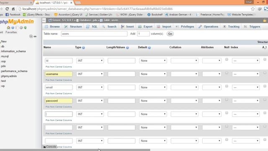Viewport: 268px width, 151px height.
Task: Open Type dropdown for email column
Action: (x=90, y=87)
